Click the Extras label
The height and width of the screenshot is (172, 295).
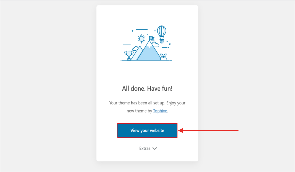pyautogui.click(x=145, y=148)
